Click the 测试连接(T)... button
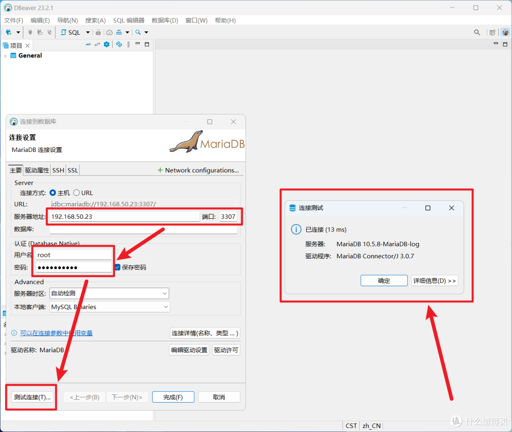This screenshot has width=512, height=432. point(32,397)
